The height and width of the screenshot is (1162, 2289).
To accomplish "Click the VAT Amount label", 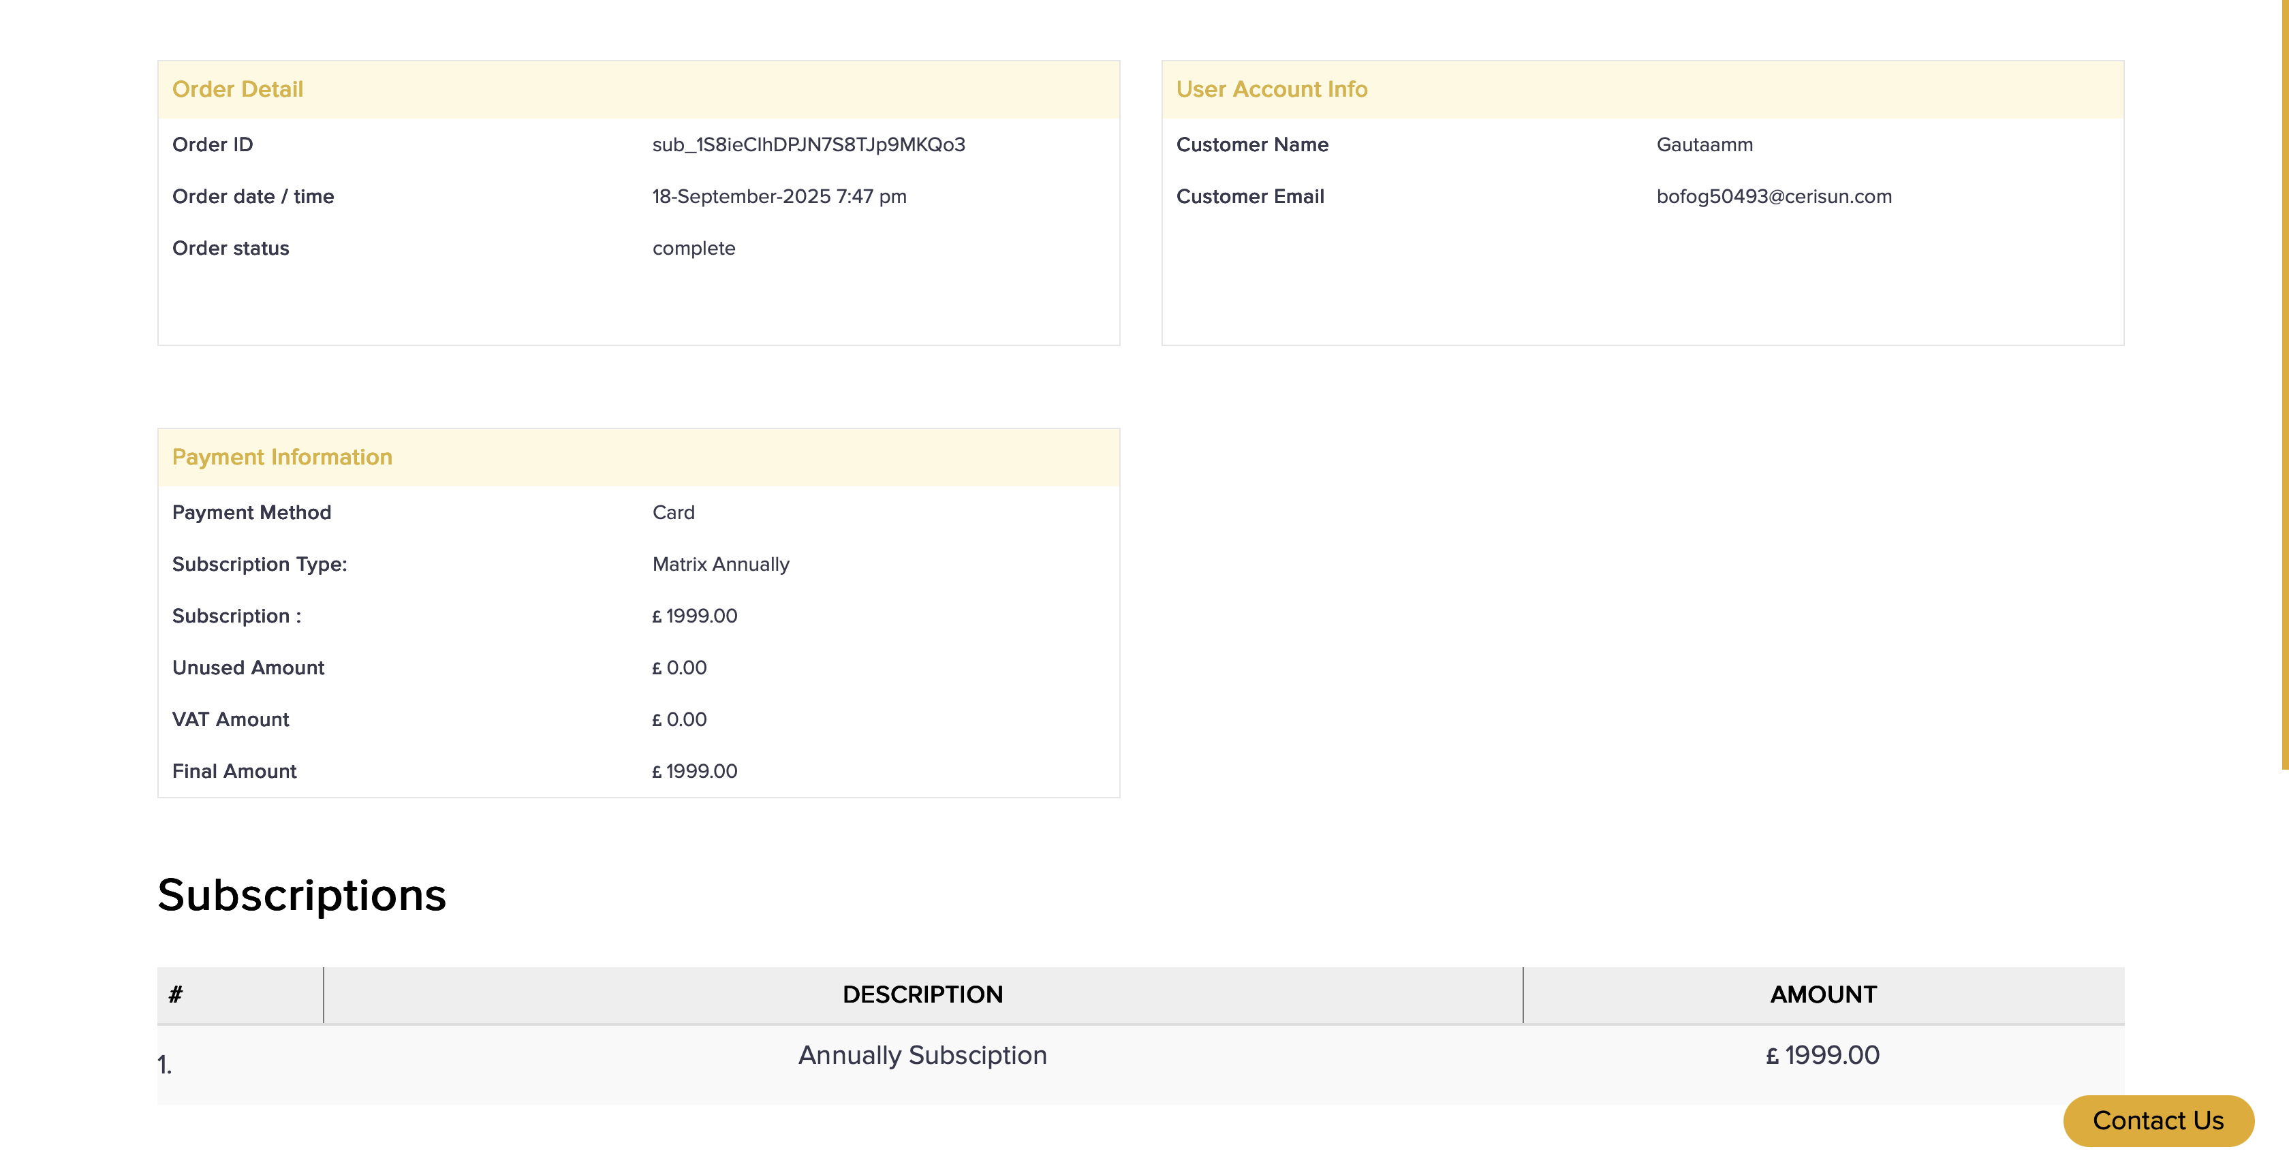I will [230, 719].
